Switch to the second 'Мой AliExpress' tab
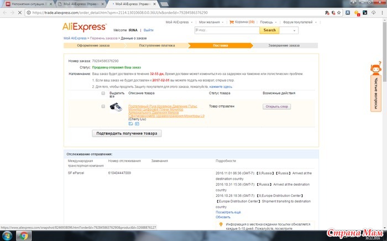The height and width of the screenshot is (241, 387). coord(81,4)
